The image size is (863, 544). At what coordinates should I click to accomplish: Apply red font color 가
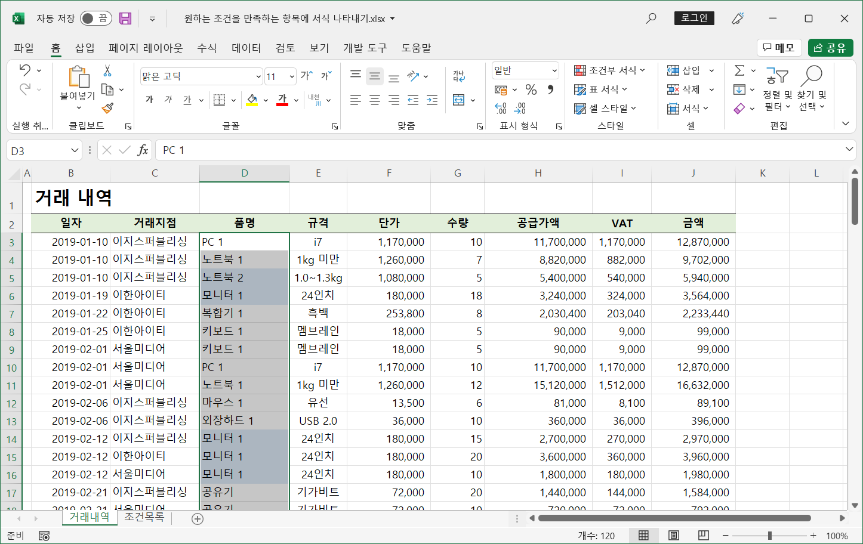(282, 100)
